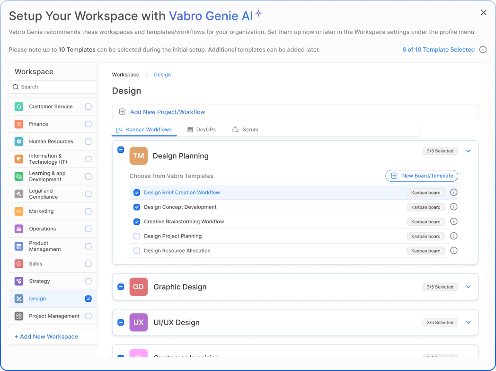Click info icon for Design Brief Creation Workflow
496x371 pixels.
point(453,193)
